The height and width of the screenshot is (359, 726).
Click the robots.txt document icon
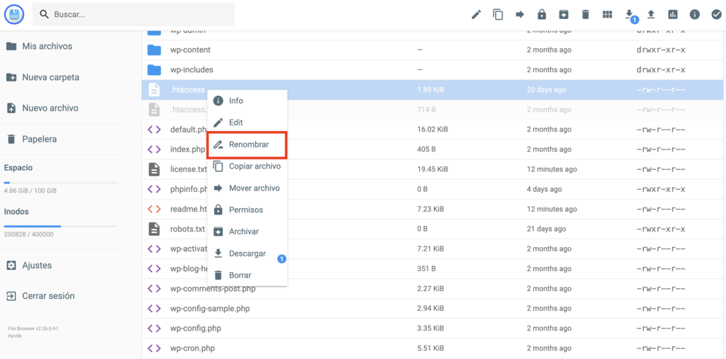tap(154, 229)
